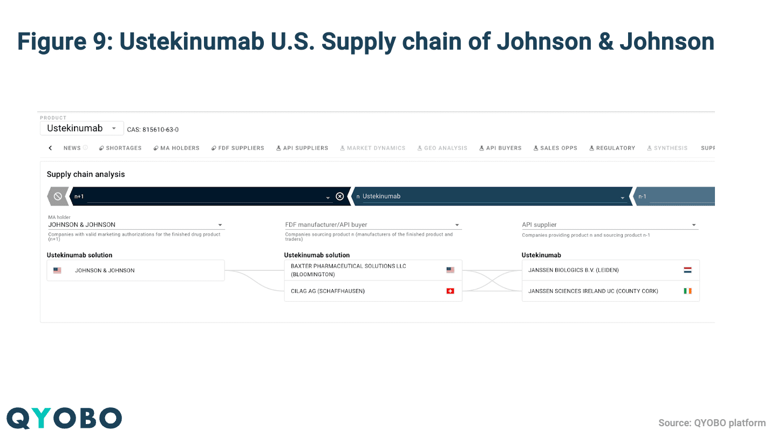Click the gray prohibition icon before n+1

pyautogui.click(x=58, y=196)
